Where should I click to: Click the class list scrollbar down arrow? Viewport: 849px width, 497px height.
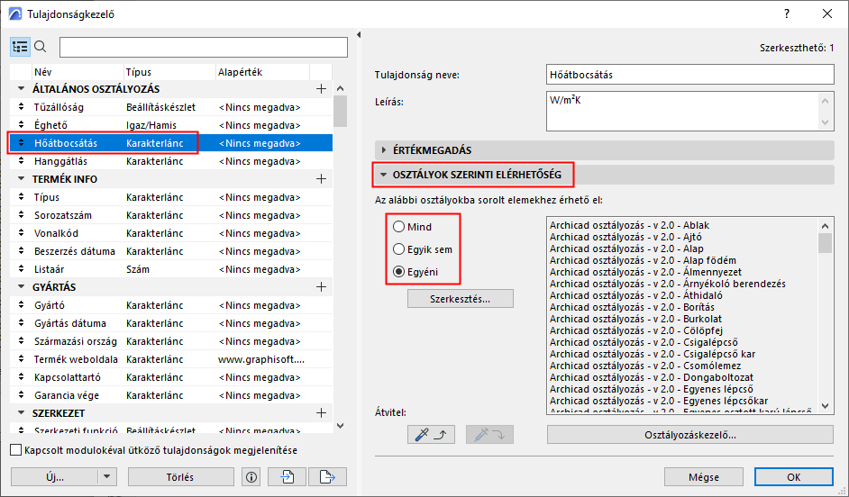point(826,405)
